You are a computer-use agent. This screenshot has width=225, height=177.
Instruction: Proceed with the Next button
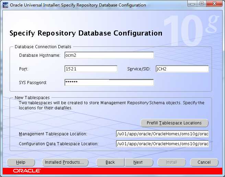(139, 162)
